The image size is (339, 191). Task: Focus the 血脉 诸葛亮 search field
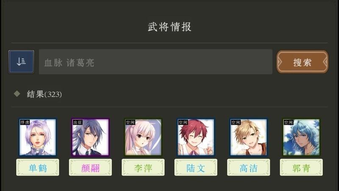tap(156, 62)
